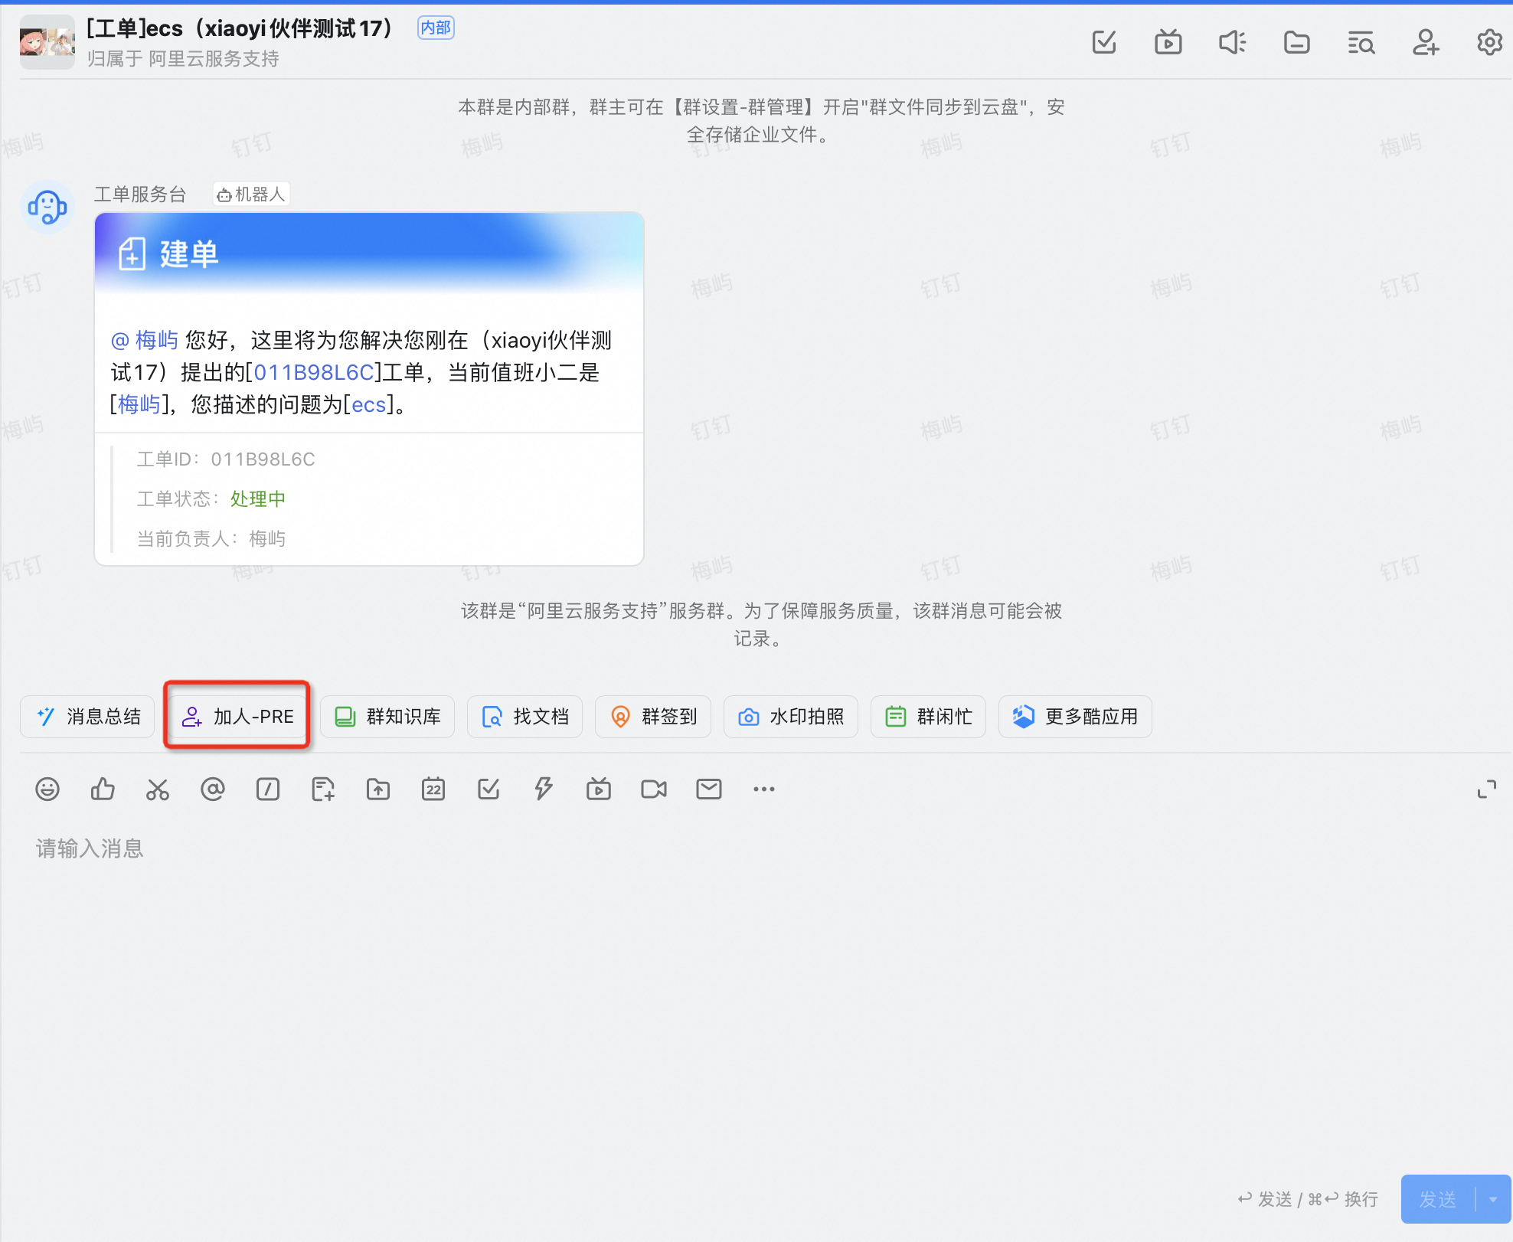Viewport: 1513px width, 1242px height.
Task: Open send options dropdown arrow
Action: tap(1493, 1199)
